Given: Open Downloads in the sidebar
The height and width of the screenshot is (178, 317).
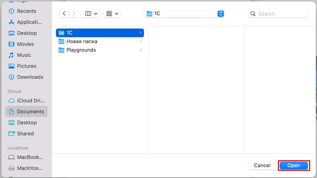Looking at the screenshot, I should pos(30,77).
